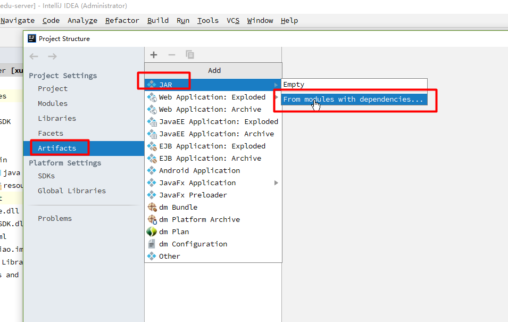Click the dm Bundle icon
The width and height of the screenshot is (508, 322).
point(152,207)
